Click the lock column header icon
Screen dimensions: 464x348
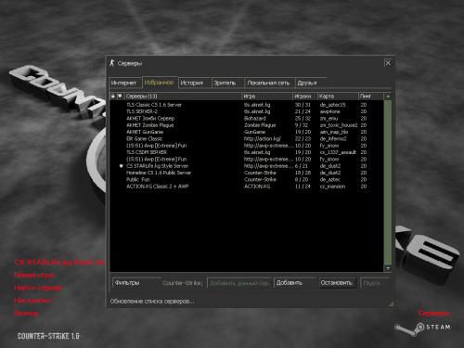pyautogui.click(x=113, y=97)
